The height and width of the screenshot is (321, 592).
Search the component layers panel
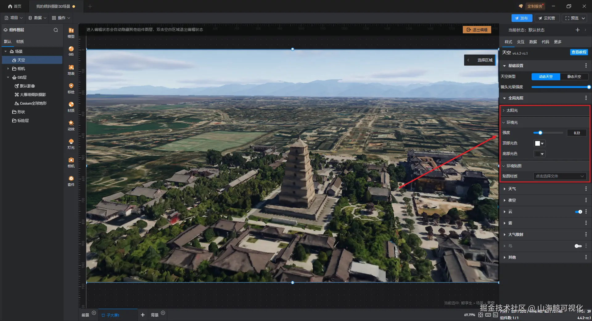(x=56, y=30)
